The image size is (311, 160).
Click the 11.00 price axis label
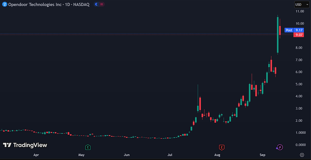click(300, 11)
